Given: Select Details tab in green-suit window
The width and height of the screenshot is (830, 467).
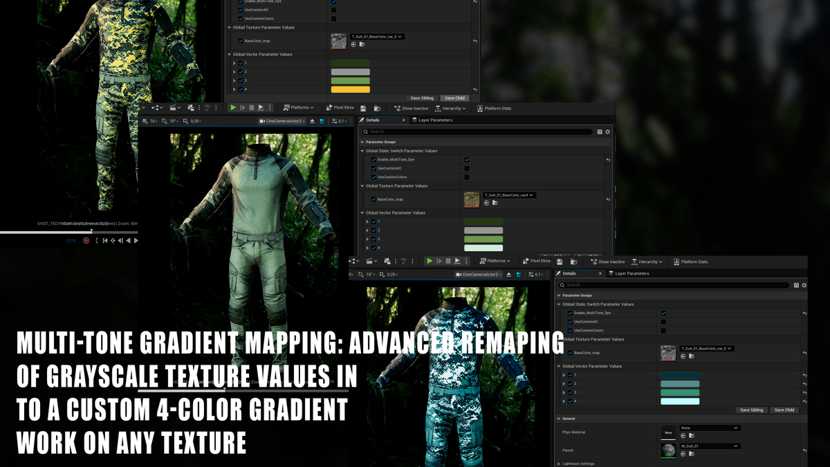Looking at the screenshot, I should [x=373, y=120].
